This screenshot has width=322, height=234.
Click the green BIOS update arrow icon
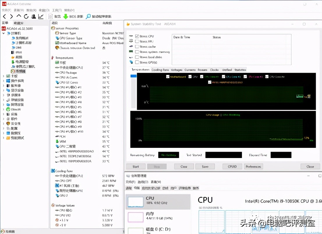[x=66, y=17]
